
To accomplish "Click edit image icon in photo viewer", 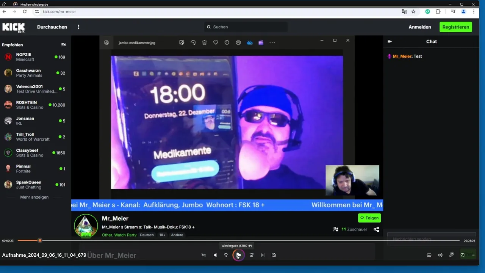I will pyautogui.click(x=182, y=43).
